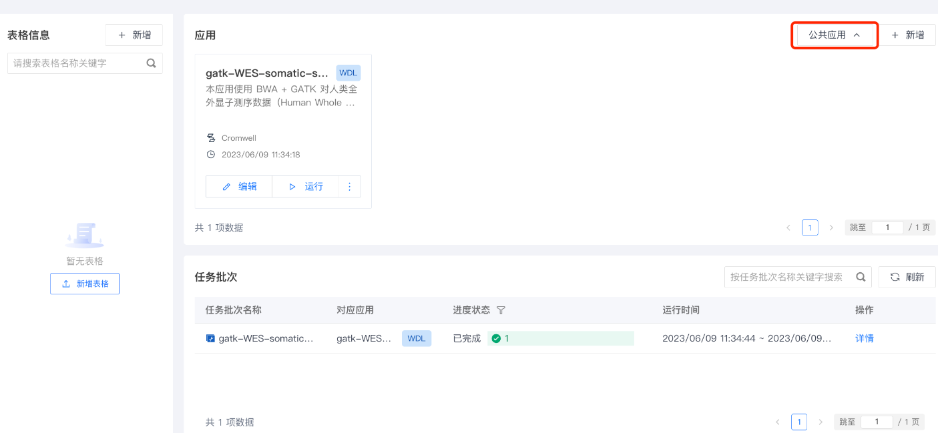This screenshot has height=433, width=938.
Task: Click WDL tag on application card
Action: tap(348, 73)
